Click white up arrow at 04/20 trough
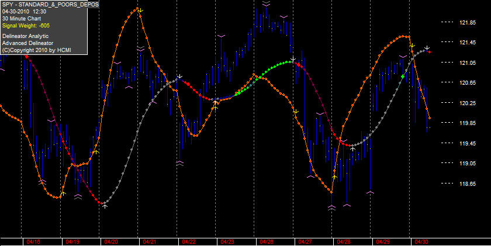 click(x=105, y=206)
